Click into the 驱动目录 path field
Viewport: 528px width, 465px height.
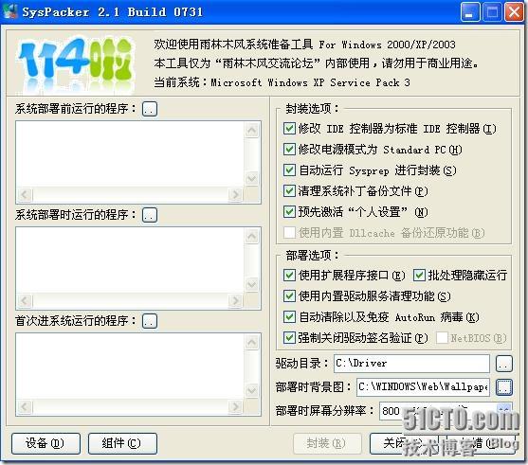pos(411,364)
